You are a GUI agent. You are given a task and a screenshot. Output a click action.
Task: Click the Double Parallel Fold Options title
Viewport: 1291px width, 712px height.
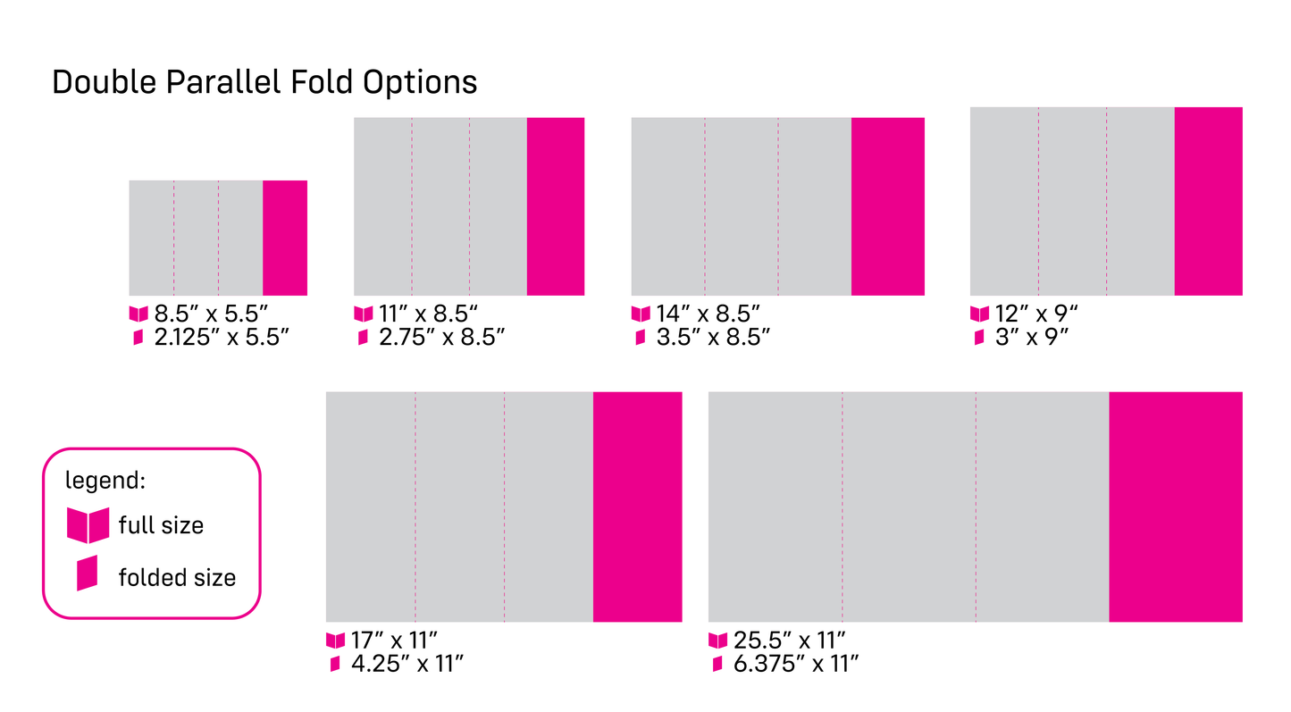pyautogui.click(x=264, y=82)
